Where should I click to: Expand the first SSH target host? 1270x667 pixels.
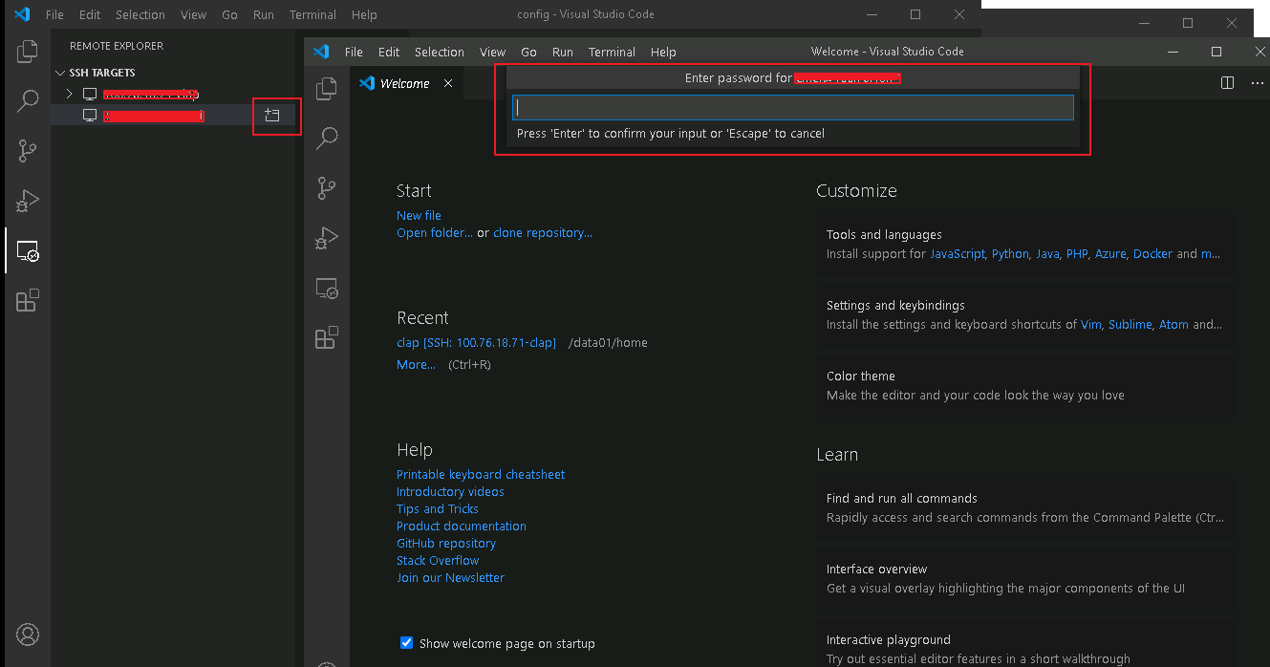[69, 94]
